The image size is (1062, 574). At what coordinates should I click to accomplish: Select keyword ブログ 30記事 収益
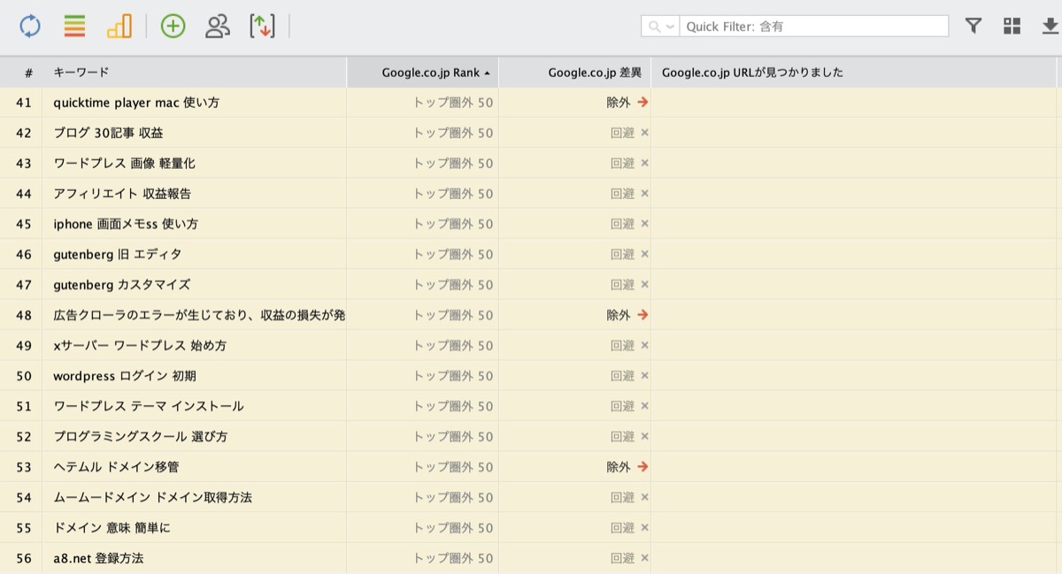[108, 133]
